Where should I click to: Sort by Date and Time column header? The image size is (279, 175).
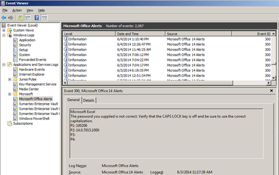140,34
